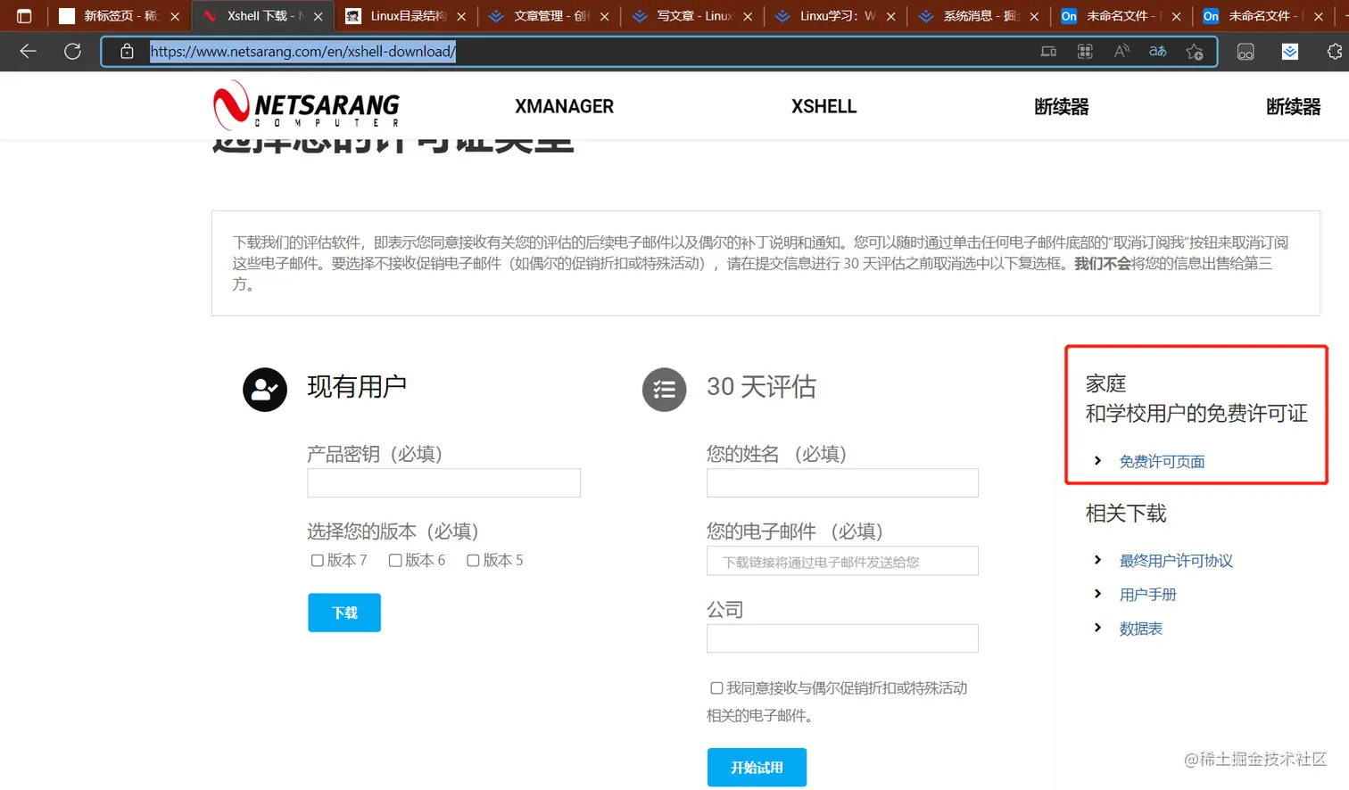Open the 用户手册 link
The image size is (1349, 790).
(x=1147, y=595)
